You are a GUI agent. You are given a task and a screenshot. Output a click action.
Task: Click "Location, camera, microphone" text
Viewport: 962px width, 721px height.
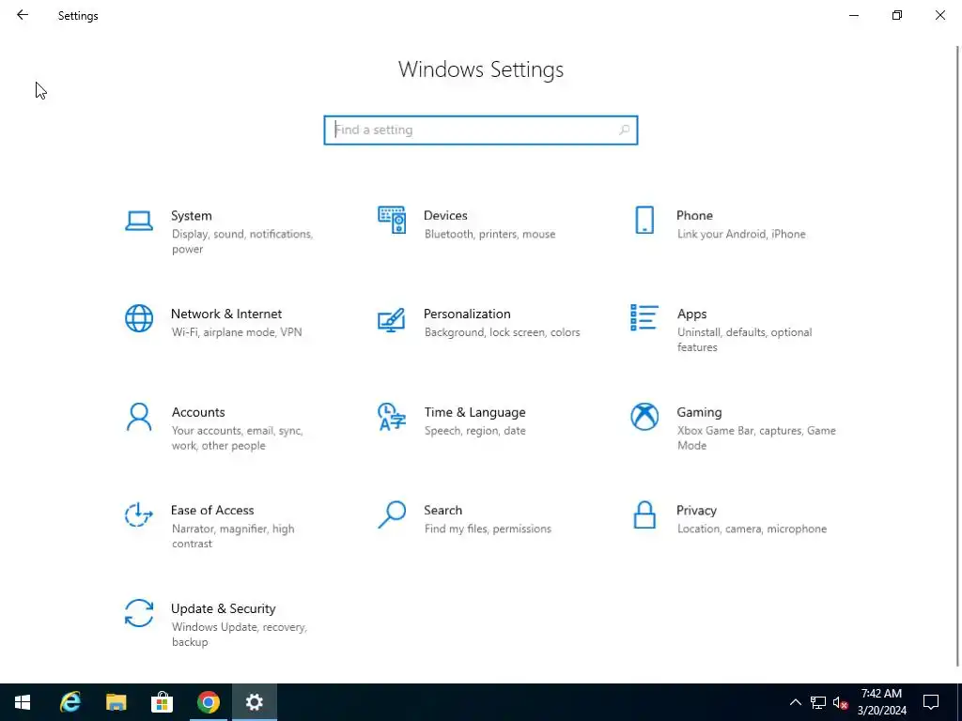(753, 529)
